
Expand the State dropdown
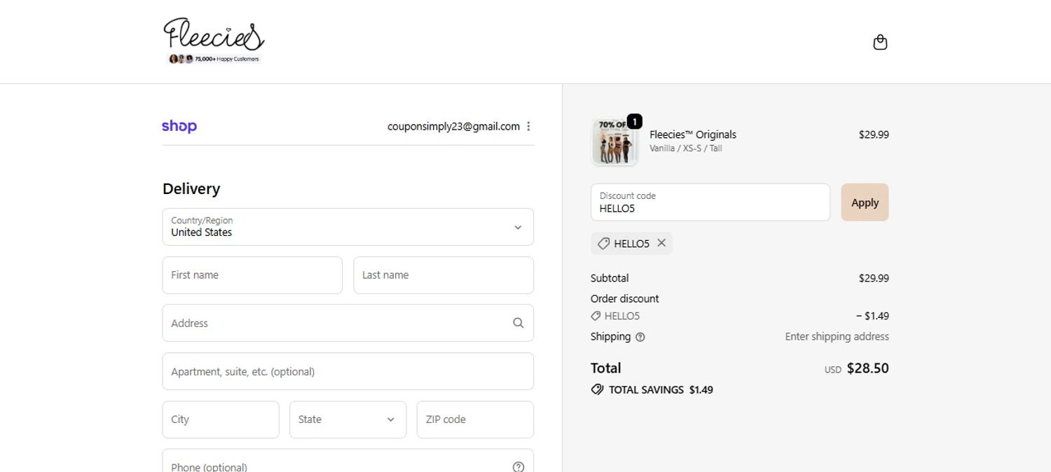click(x=348, y=419)
